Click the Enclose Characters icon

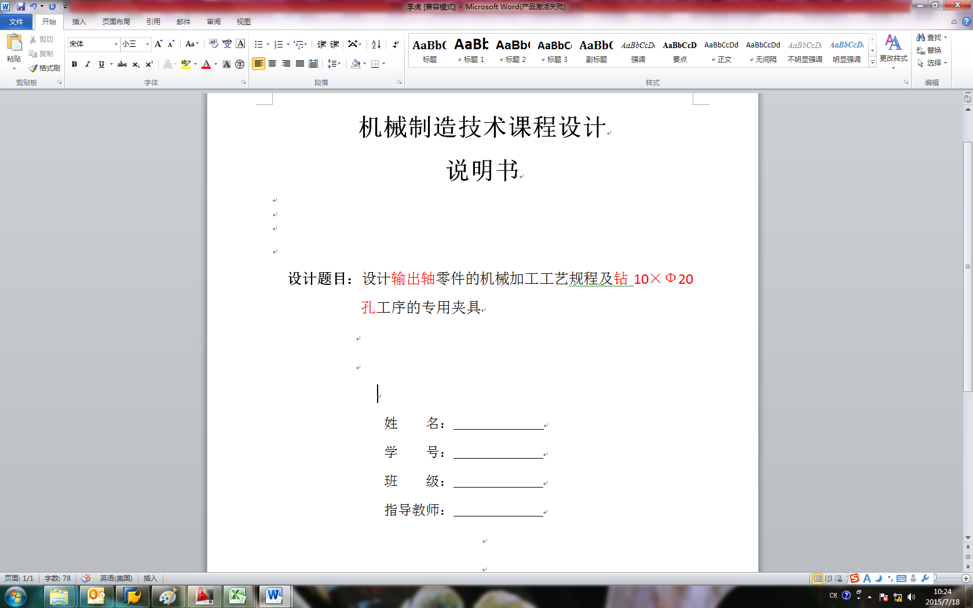point(240,64)
